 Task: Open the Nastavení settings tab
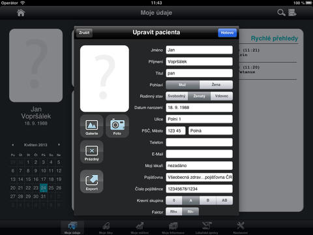(x=240, y=228)
